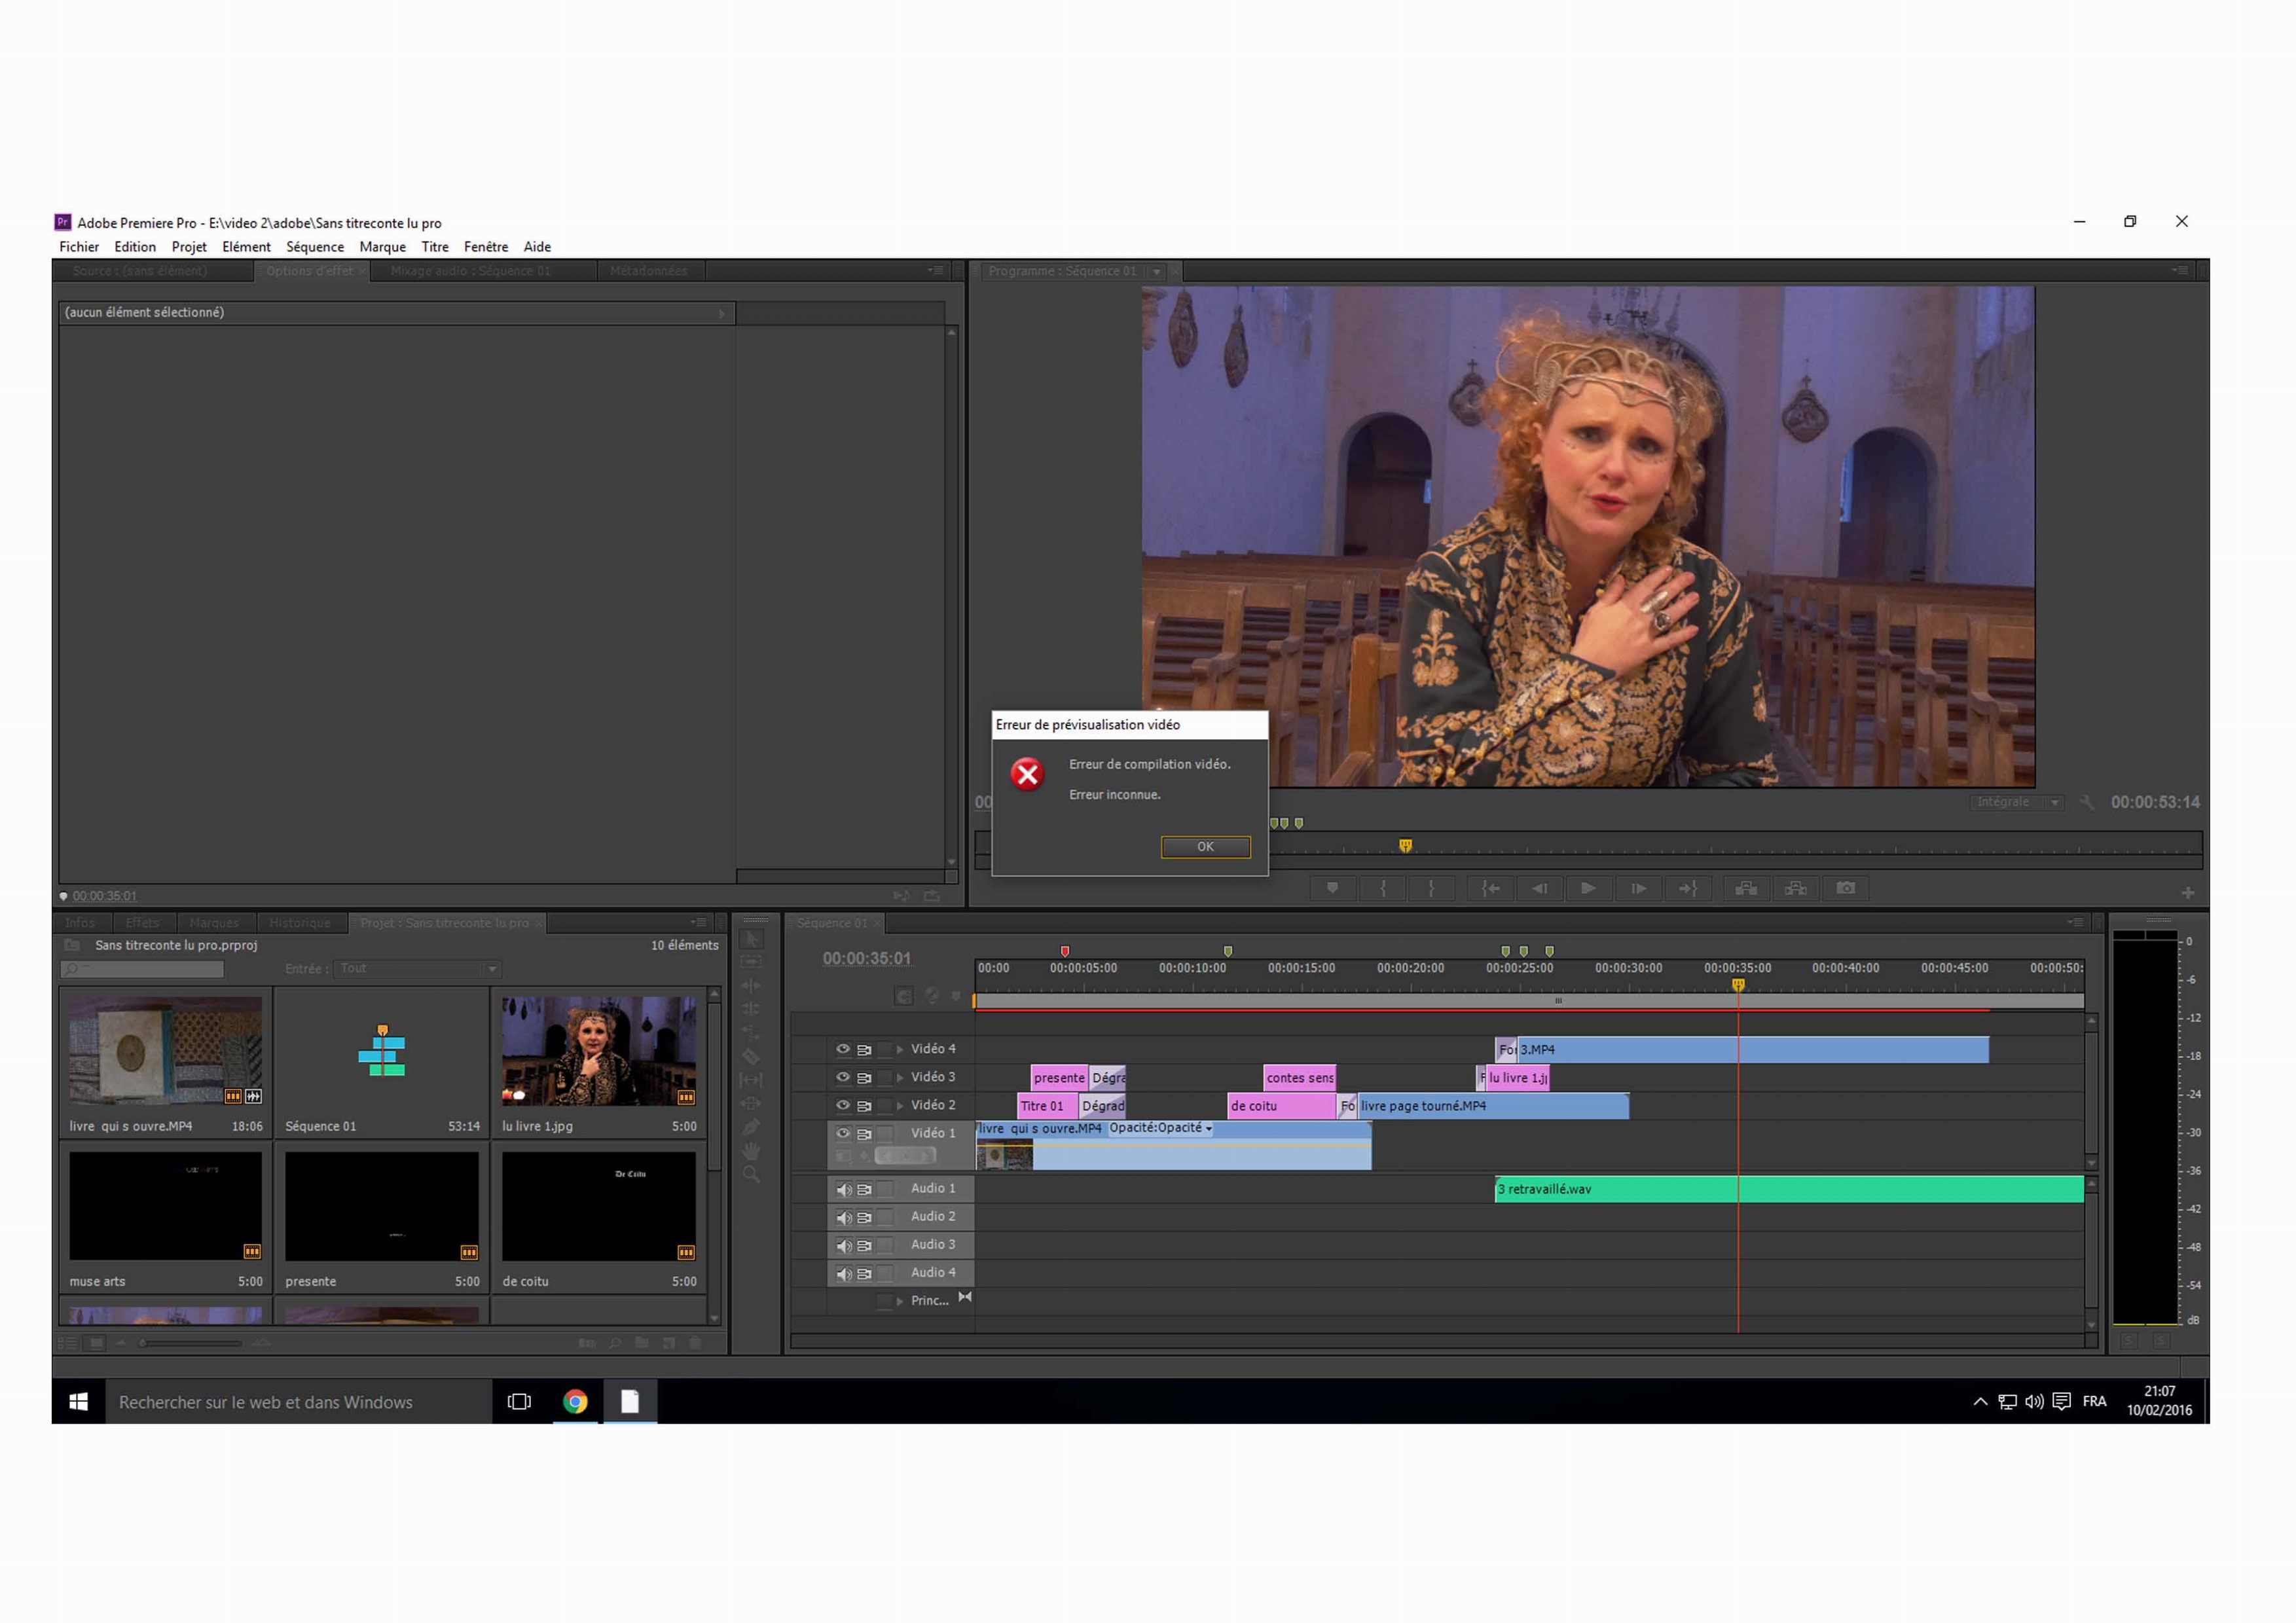Mute the Audio 4 track
The width and height of the screenshot is (2296, 1623).
tap(844, 1273)
